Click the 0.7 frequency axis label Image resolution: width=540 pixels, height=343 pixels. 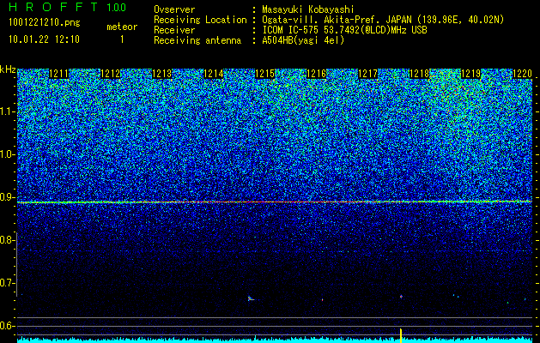[x=7, y=283]
